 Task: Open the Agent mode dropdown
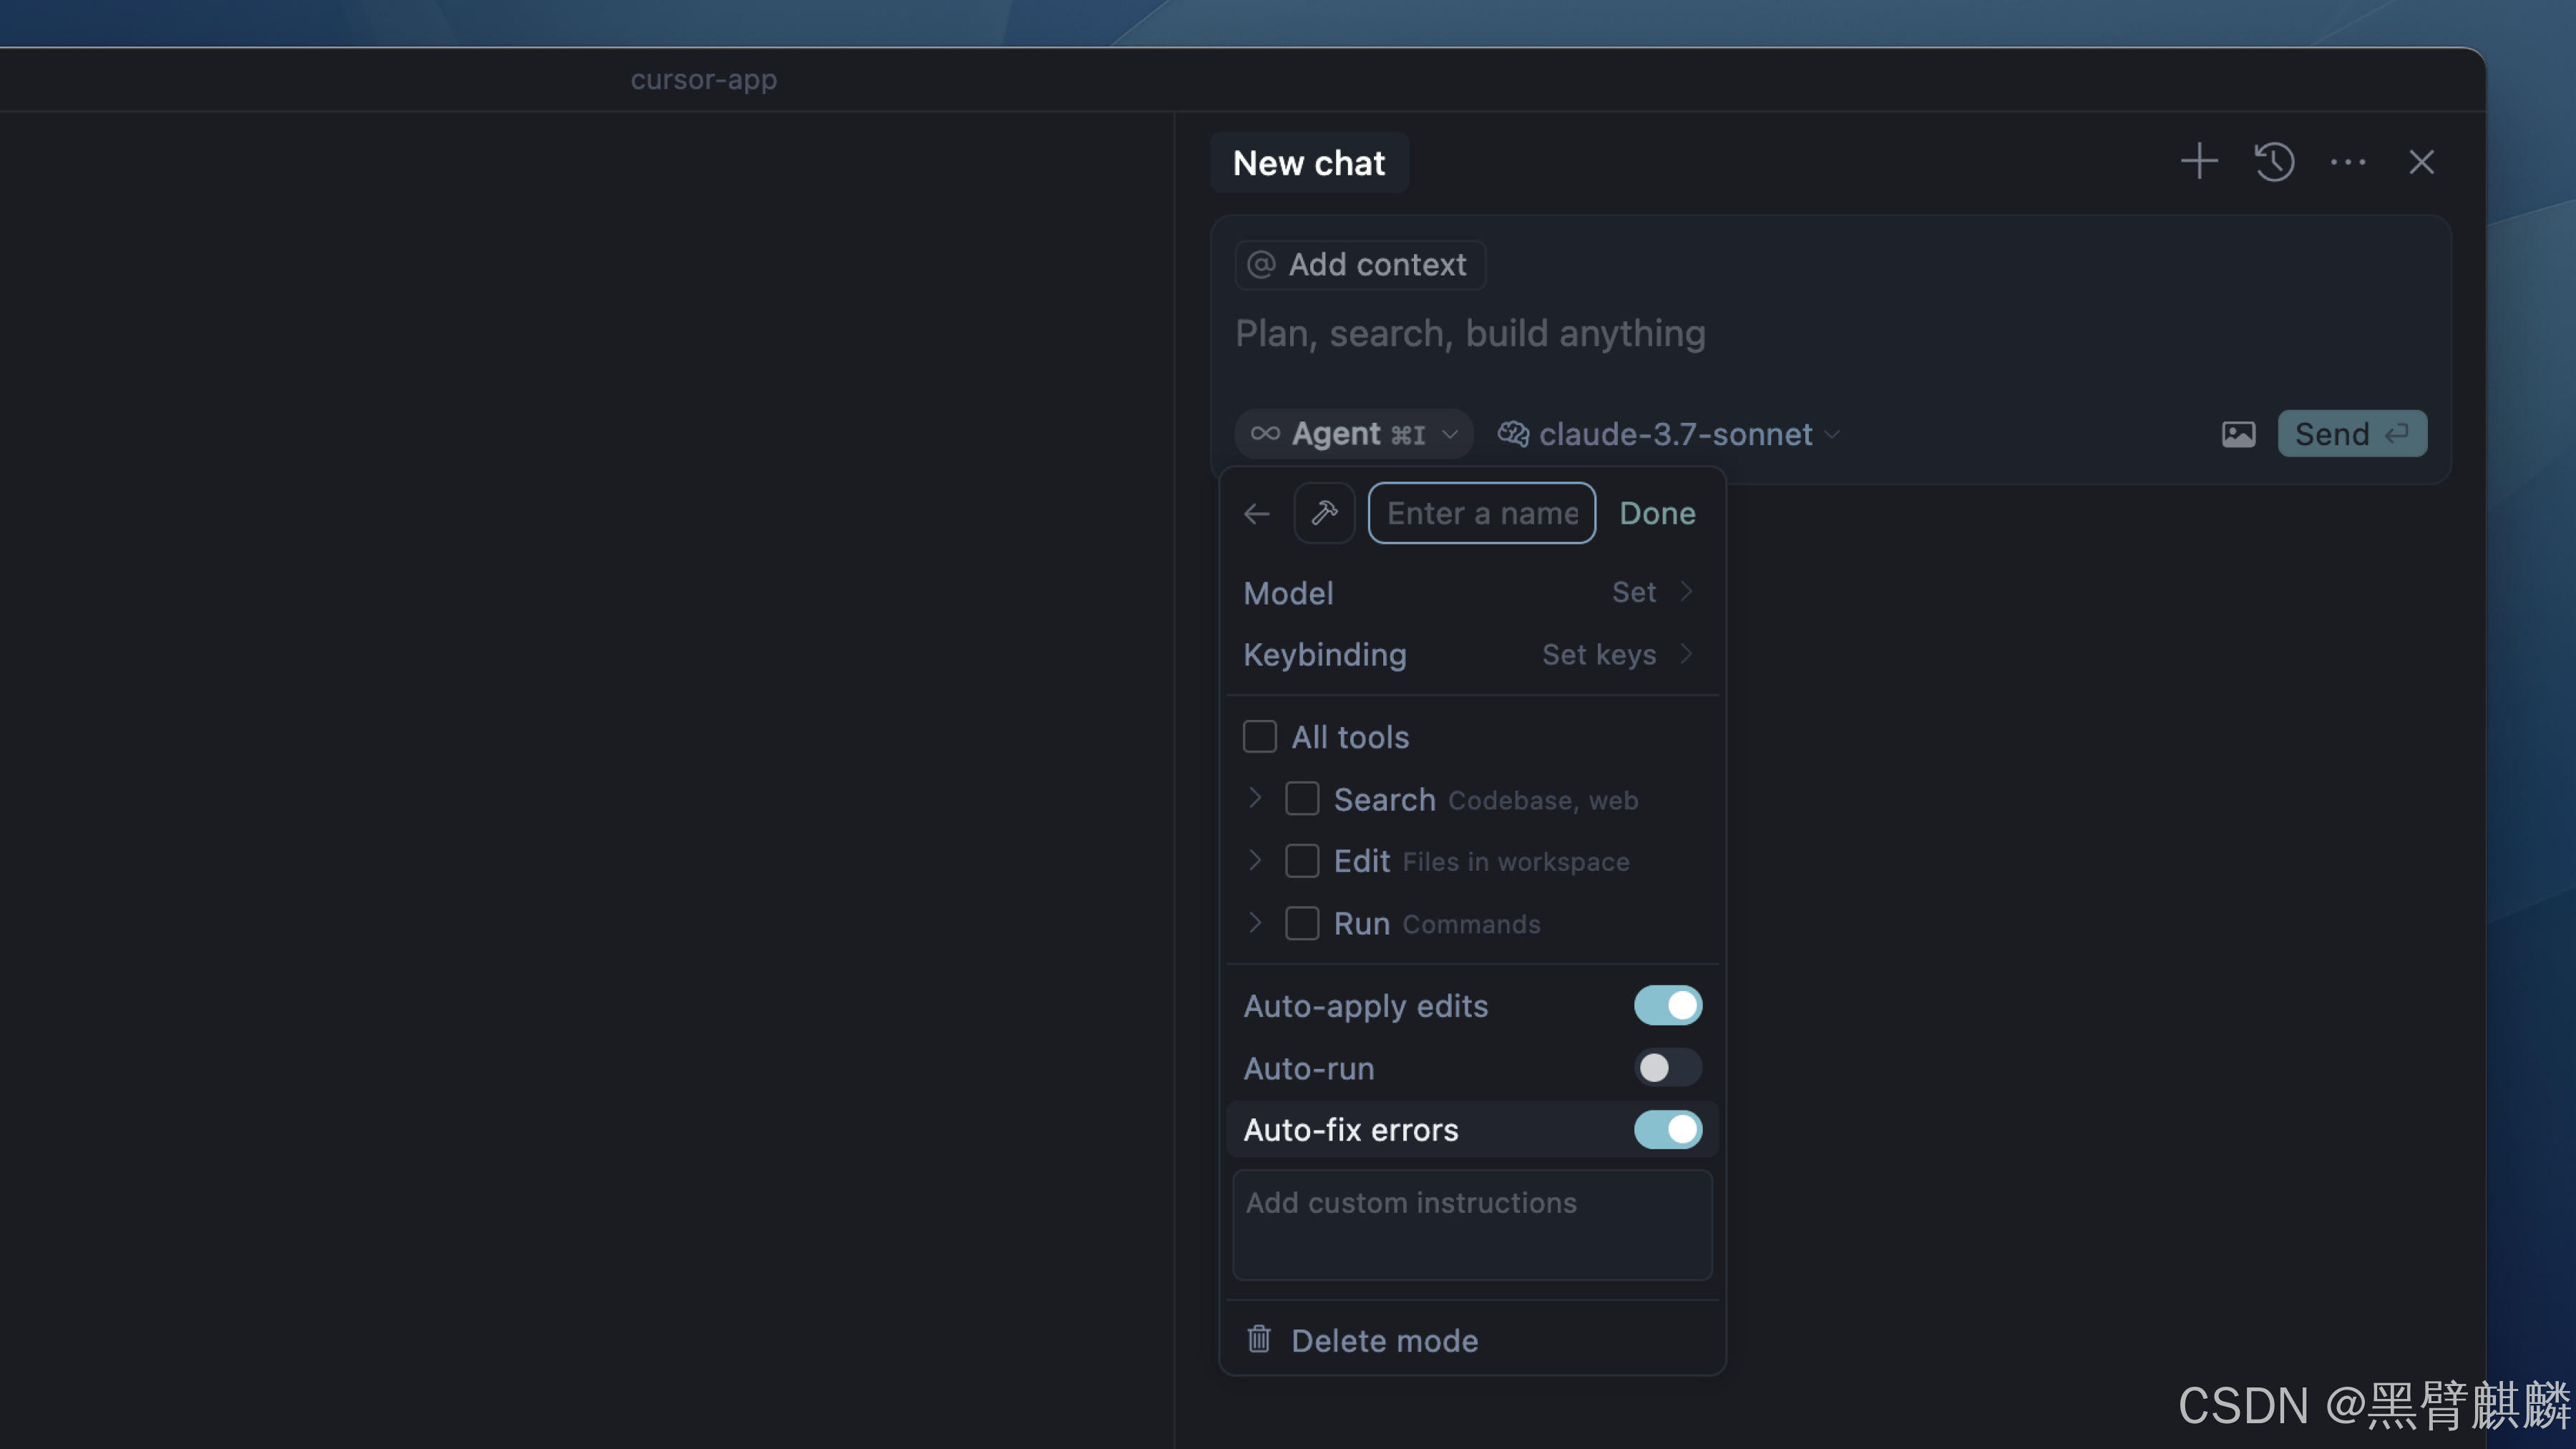tap(1353, 434)
